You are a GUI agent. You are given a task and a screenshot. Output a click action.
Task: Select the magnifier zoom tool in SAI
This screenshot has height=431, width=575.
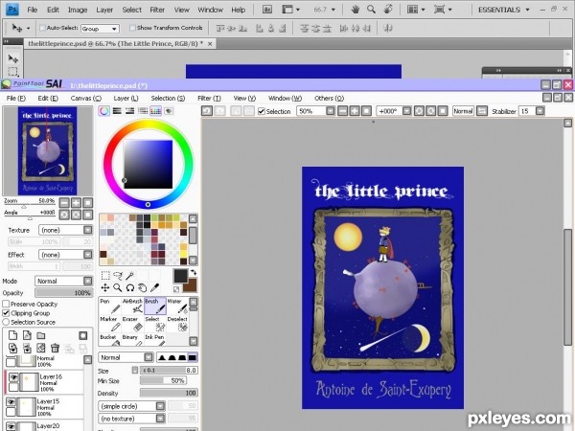click(x=118, y=287)
